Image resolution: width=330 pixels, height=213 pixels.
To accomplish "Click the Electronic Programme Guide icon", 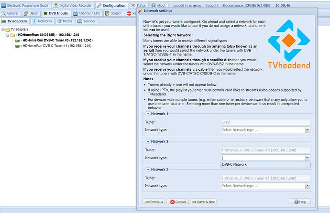I will tap(3, 5).
